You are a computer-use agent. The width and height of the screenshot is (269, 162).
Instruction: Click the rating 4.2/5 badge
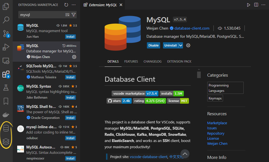(x=149, y=101)
